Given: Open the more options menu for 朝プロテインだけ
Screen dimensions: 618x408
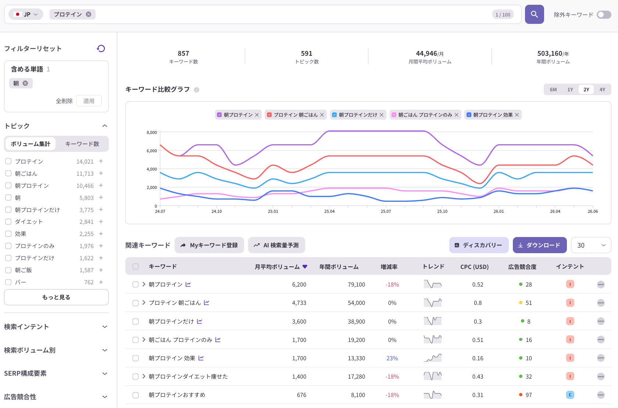Looking at the screenshot, I should click(x=601, y=321).
